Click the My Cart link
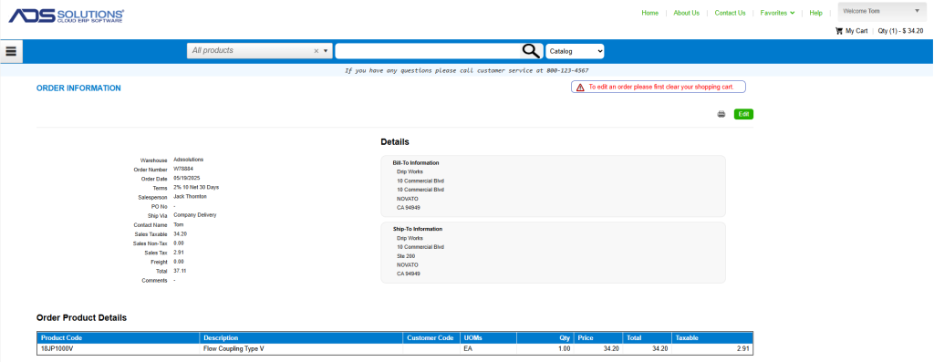This screenshot has width=934, height=362. pyautogui.click(x=856, y=31)
